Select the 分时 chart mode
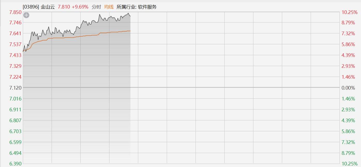The image size is (361, 167). pos(96,7)
